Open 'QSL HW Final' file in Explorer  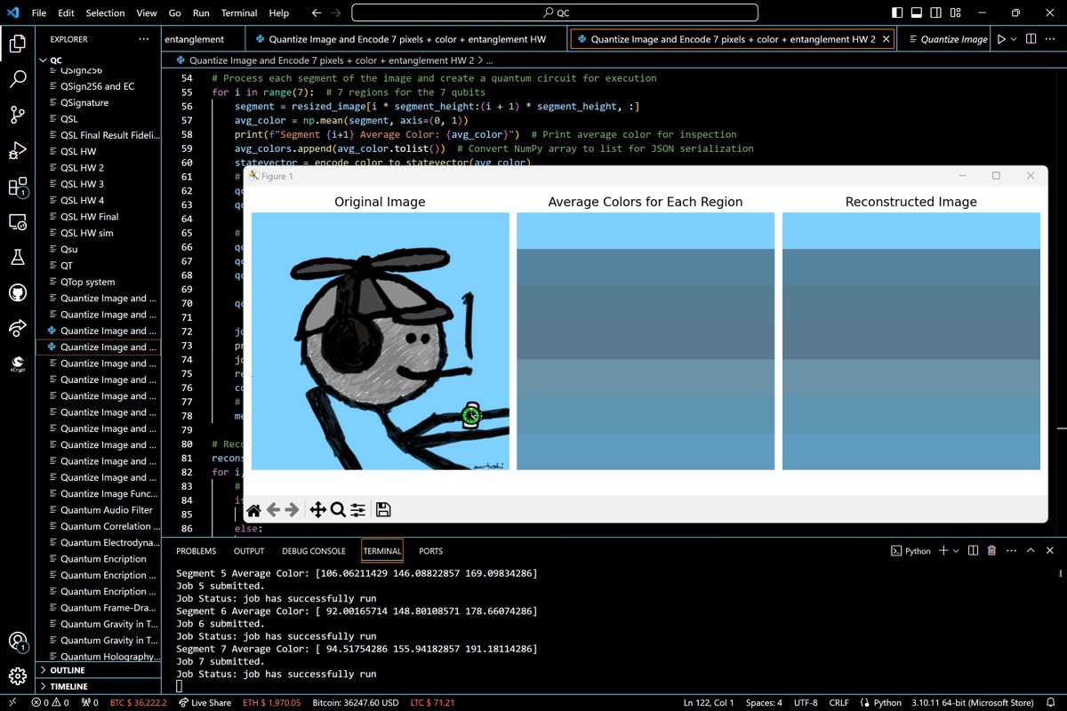click(90, 216)
